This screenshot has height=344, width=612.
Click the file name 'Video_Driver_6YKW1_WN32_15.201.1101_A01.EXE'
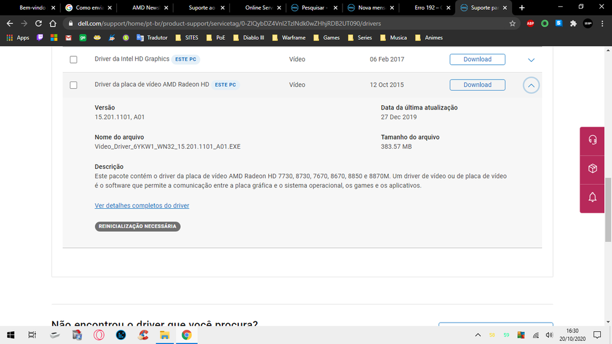167,147
